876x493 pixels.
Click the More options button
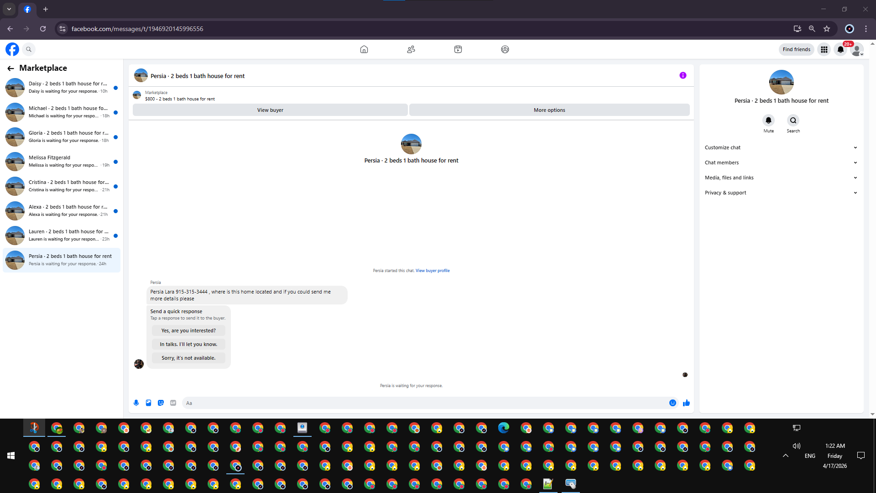click(x=549, y=110)
